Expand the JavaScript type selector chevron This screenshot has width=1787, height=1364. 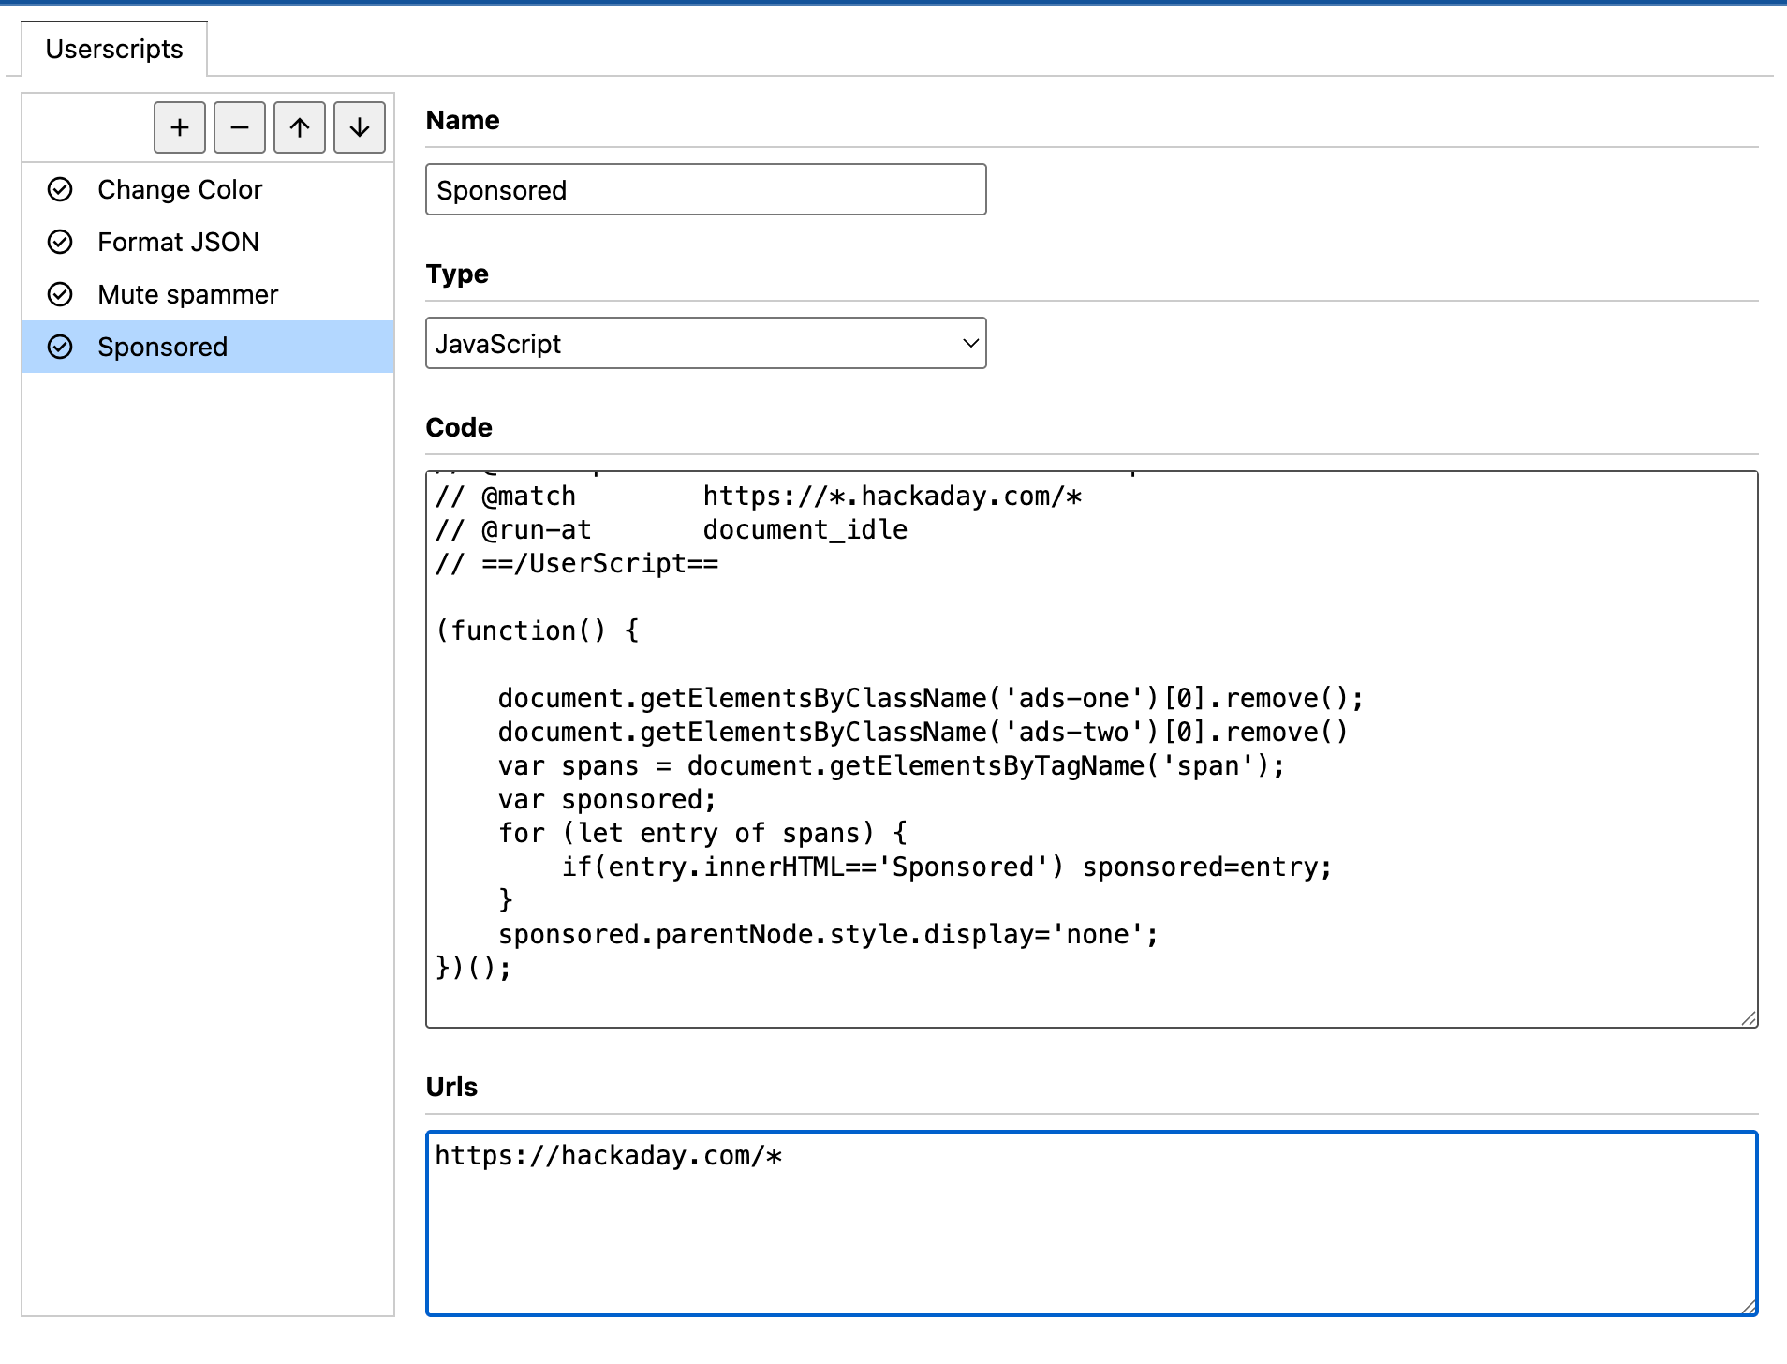[x=969, y=343]
